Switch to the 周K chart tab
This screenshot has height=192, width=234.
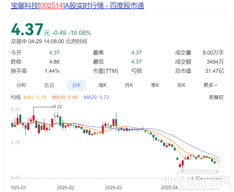103,85
